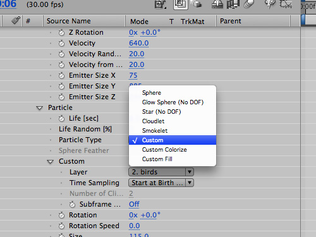Select the Sphere Feather property name
The height and width of the screenshot is (237, 316).
coord(84,150)
